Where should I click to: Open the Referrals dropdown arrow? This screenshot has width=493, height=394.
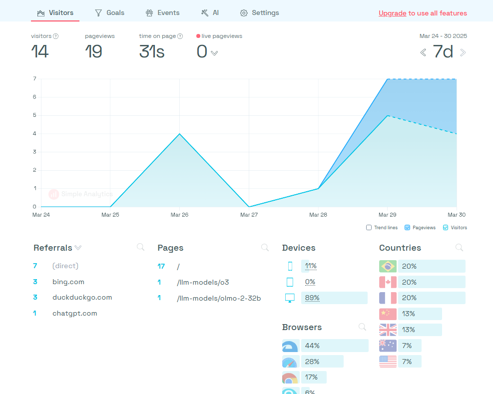click(78, 248)
